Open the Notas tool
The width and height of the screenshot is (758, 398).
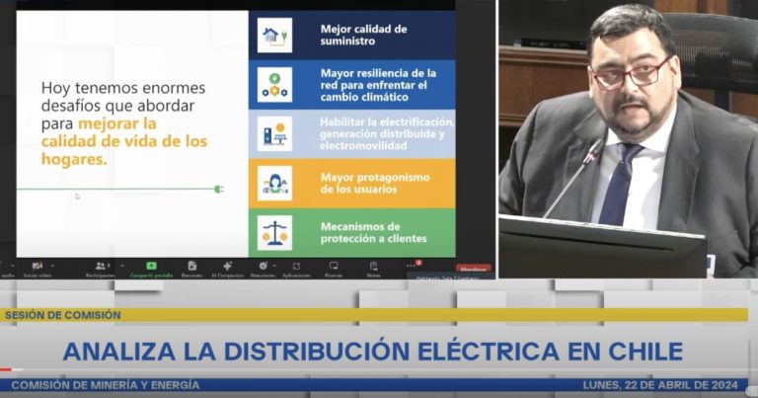tap(373, 266)
